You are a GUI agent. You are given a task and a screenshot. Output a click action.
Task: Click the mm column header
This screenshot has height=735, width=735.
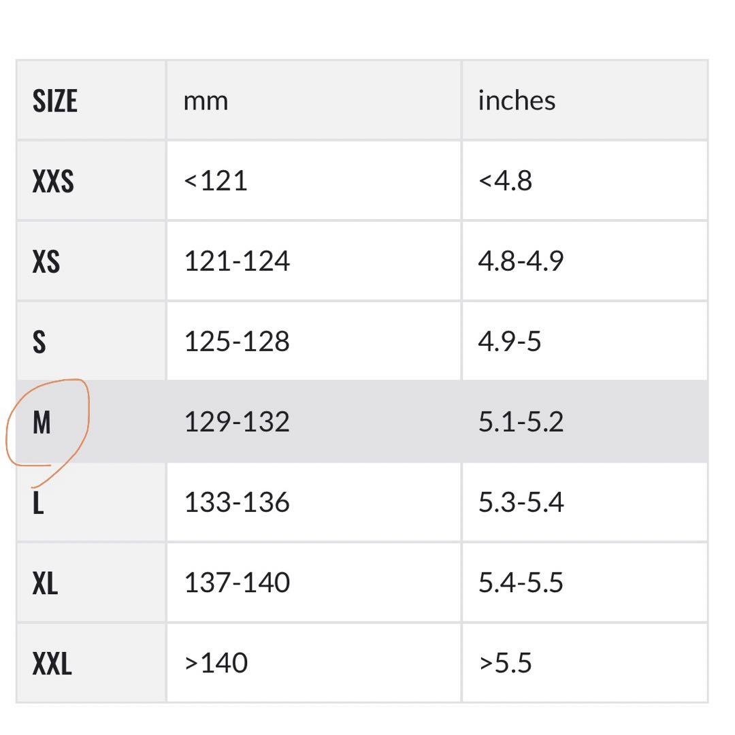click(206, 101)
